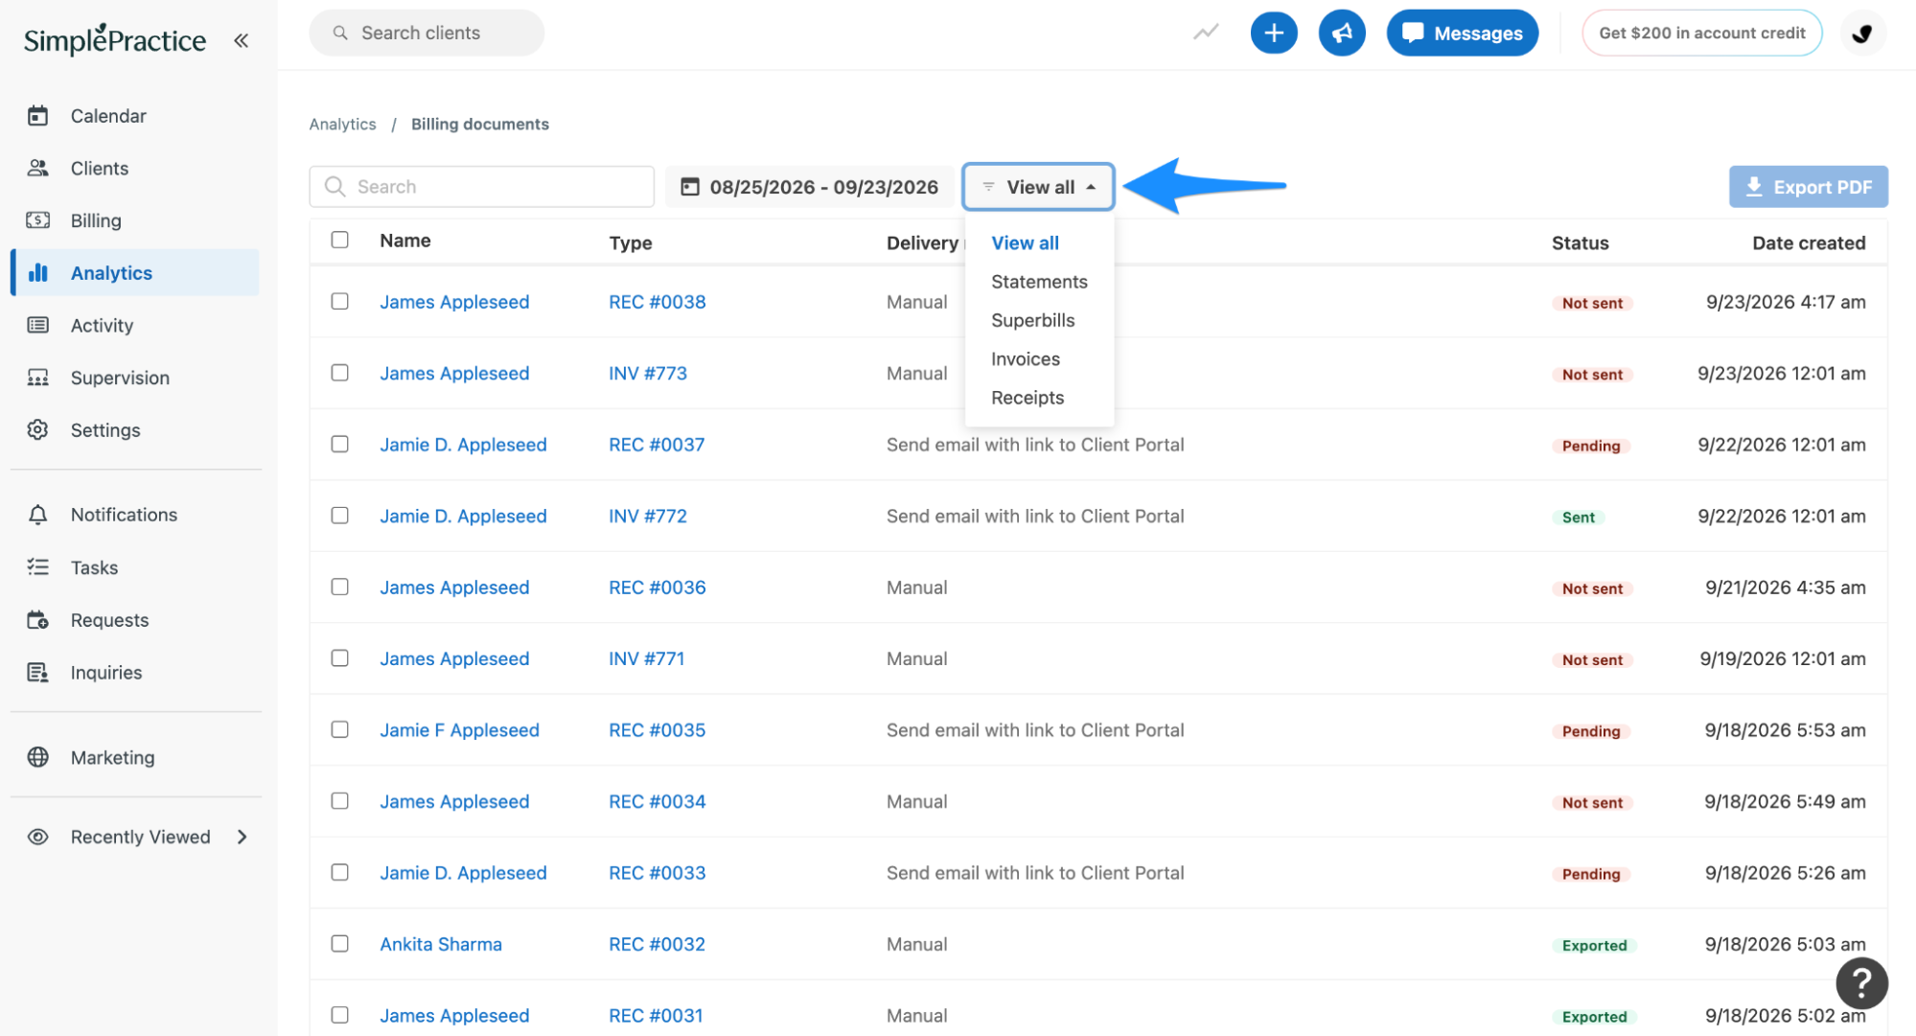Viewport: 1916px width, 1036px height.
Task: View Notifications
Action: click(x=124, y=515)
